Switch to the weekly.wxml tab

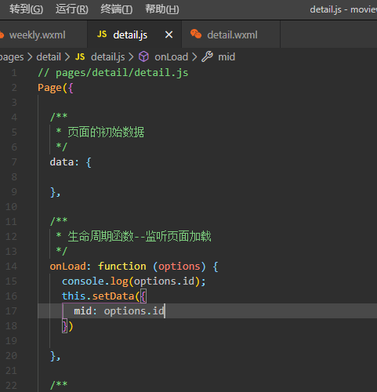pyautogui.click(x=38, y=34)
